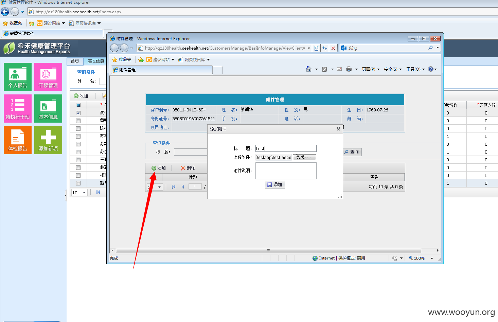Screen dimensions: 498x322
Task: Open the 体检报告 orange tile
Action: coord(18,140)
